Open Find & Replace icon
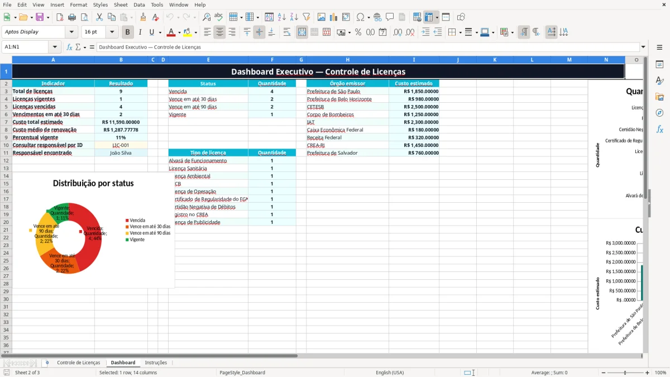 click(207, 17)
